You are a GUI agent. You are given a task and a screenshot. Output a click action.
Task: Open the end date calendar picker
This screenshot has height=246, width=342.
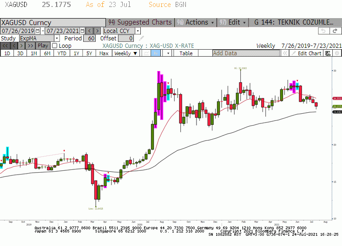tap(82, 31)
